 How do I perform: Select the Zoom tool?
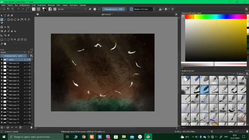[x=2, y=44]
